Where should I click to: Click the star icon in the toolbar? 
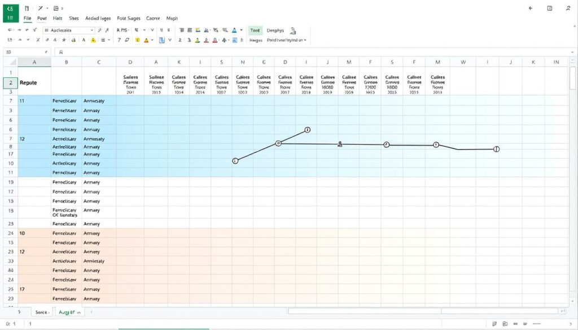coord(64,40)
